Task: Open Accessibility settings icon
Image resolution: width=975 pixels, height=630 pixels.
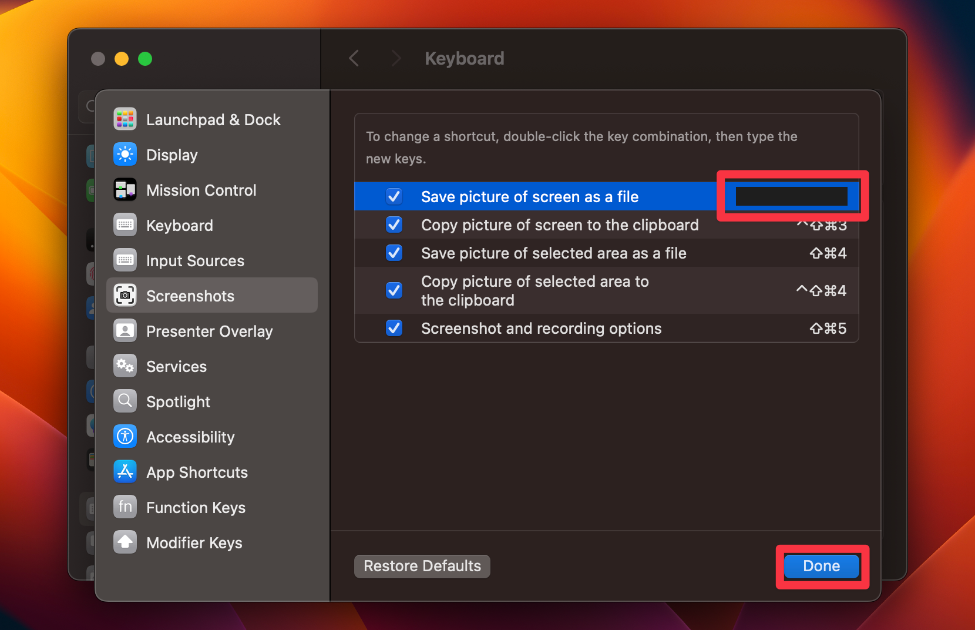Action: click(125, 436)
